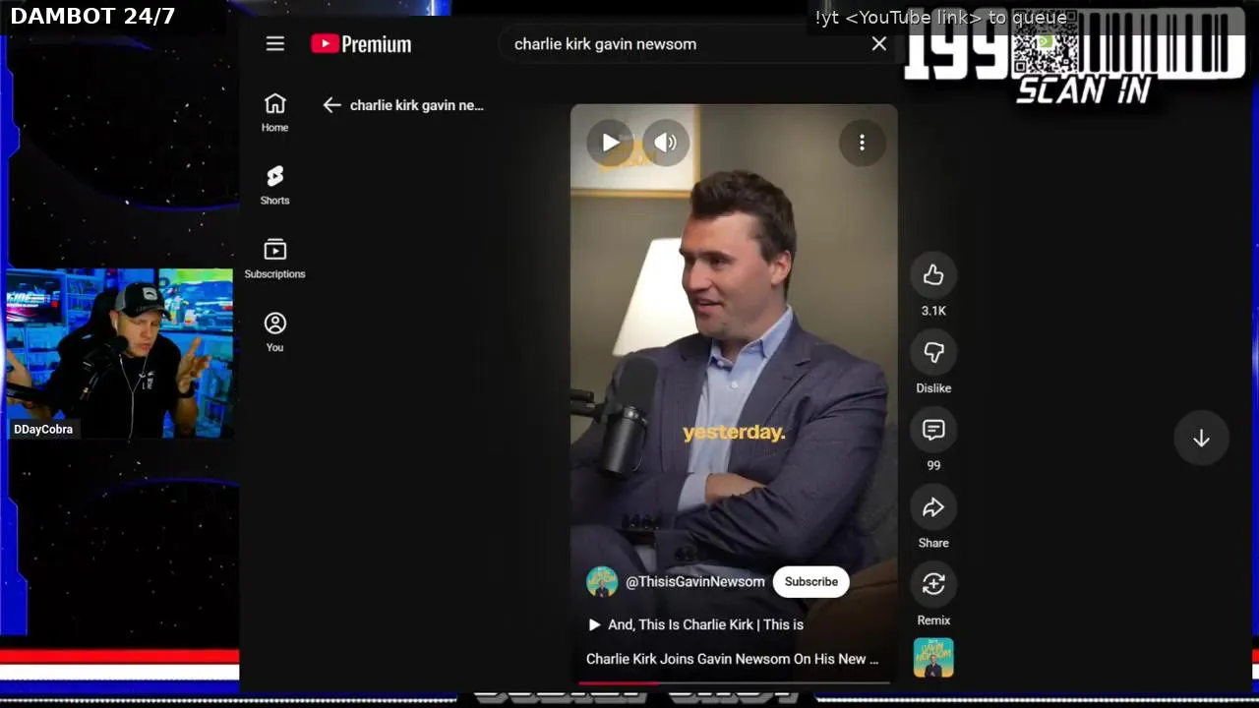Open the three-dot more options menu

click(x=862, y=143)
